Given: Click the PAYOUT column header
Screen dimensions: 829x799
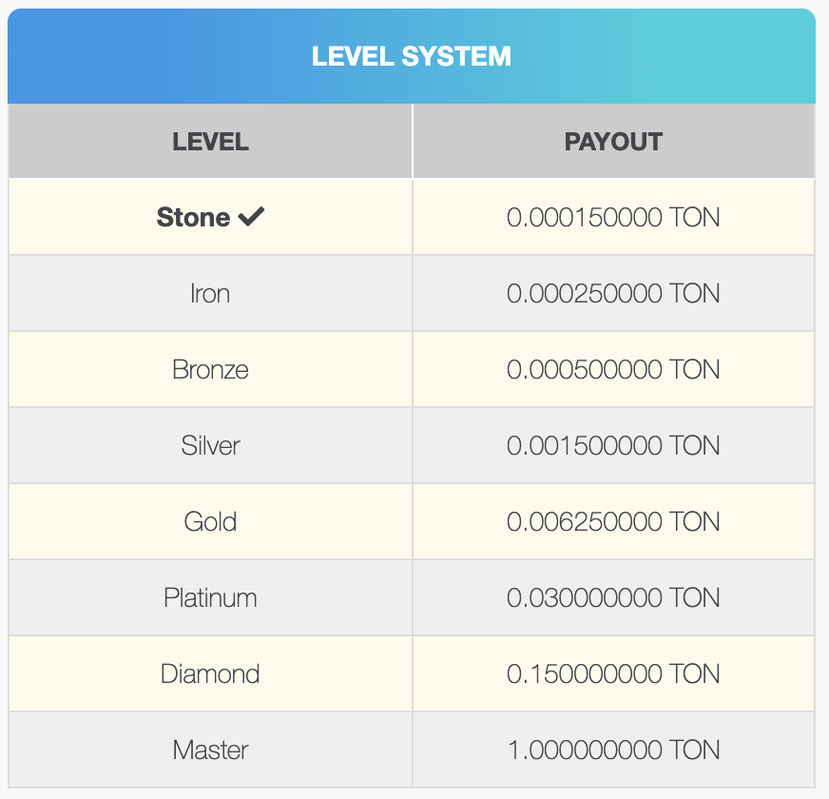Looking at the screenshot, I should click(613, 142).
